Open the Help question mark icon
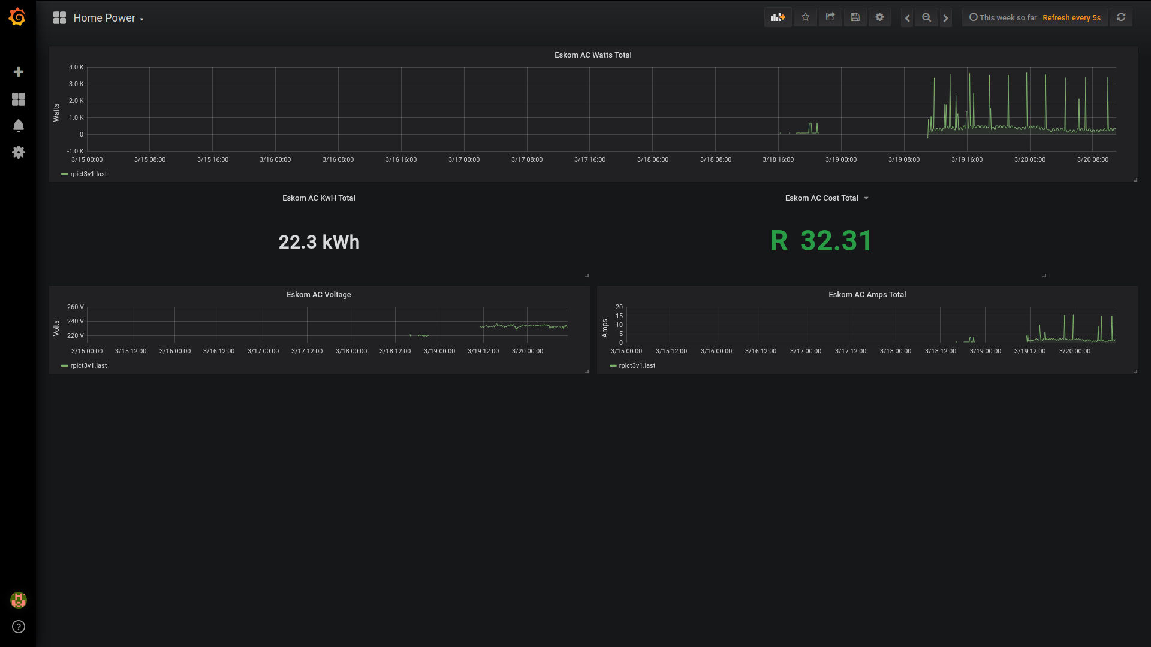Screen dimensions: 1151x647 [x=19, y=627]
